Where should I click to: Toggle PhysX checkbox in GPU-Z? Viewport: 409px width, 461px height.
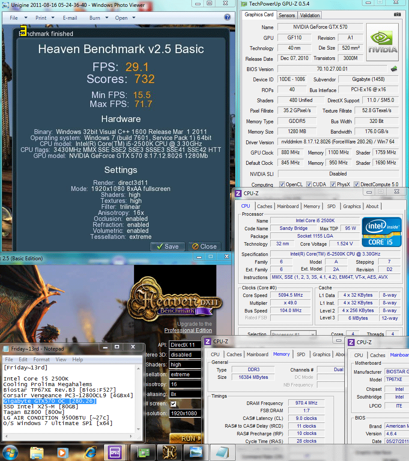(x=333, y=184)
